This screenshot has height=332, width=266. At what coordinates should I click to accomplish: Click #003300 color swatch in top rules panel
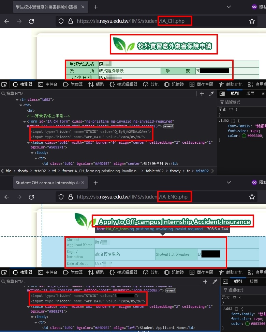244,136
